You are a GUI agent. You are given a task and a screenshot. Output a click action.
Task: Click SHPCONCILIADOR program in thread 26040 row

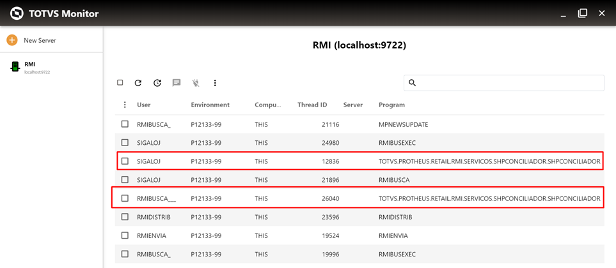point(489,198)
